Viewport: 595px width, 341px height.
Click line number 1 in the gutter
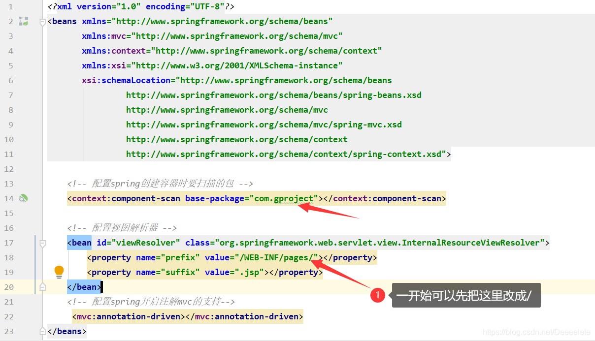[x=11, y=6]
